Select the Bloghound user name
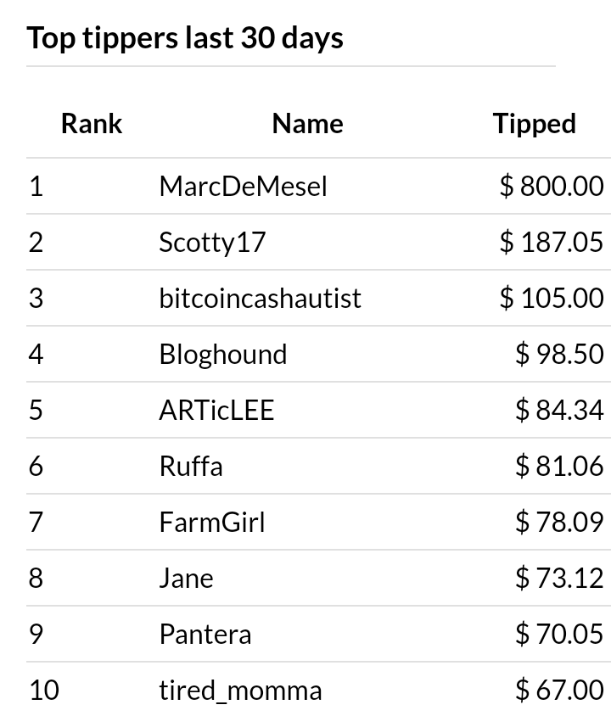This screenshot has height=716, width=611. [223, 355]
